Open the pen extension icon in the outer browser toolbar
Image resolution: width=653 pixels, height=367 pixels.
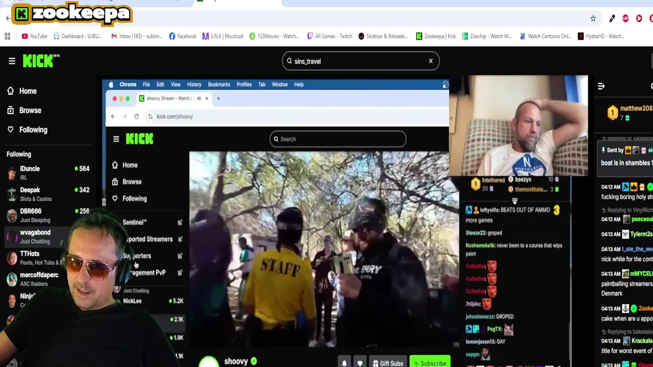click(x=612, y=18)
